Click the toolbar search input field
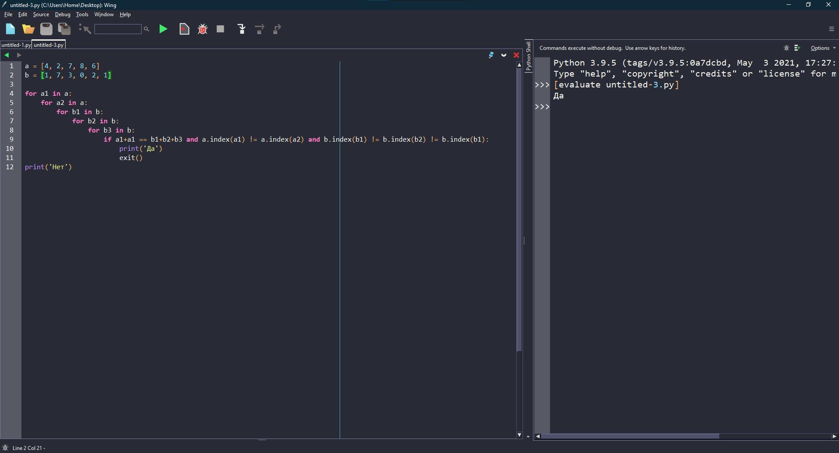 118,29
